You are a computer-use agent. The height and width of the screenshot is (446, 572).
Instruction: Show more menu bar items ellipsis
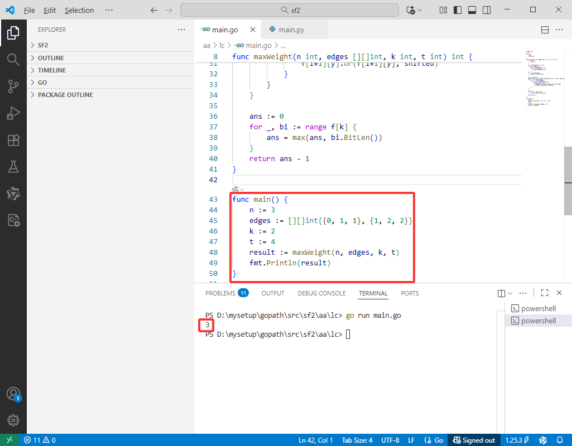109,10
